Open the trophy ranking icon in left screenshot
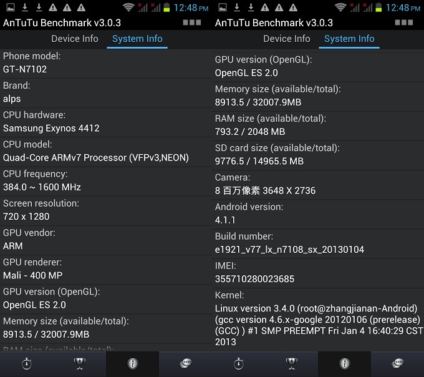This screenshot has width=424, height=377. (80, 364)
